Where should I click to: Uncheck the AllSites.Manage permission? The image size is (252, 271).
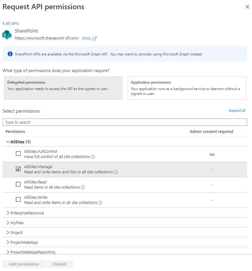[18, 169]
